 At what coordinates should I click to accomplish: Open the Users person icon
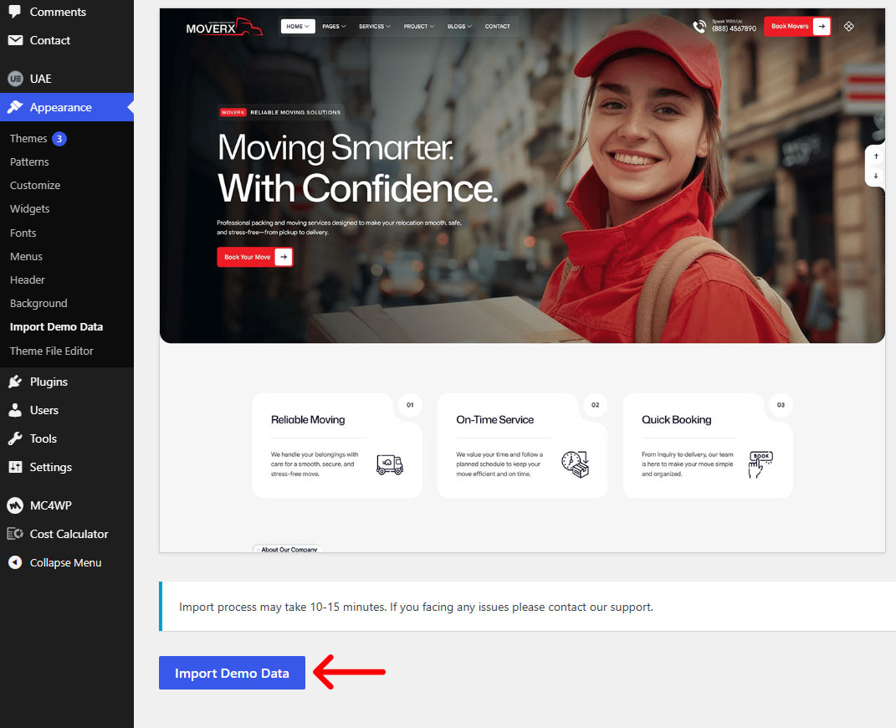pyautogui.click(x=15, y=410)
